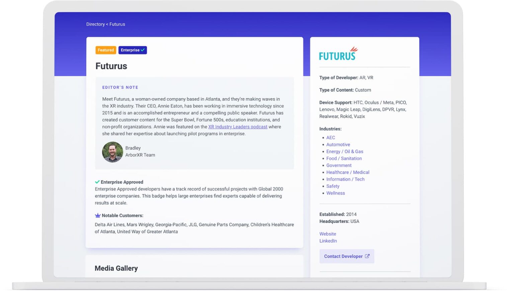Click the crown icon beside Notable Customers
514x291 pixels.
pyautogui.click(x=97, y=215)
